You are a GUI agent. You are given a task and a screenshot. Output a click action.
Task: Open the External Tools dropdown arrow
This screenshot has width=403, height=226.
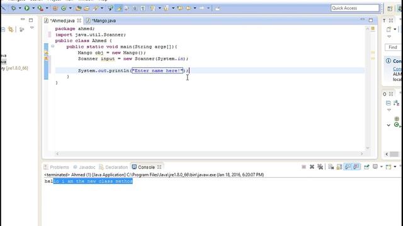click(47, 8)
